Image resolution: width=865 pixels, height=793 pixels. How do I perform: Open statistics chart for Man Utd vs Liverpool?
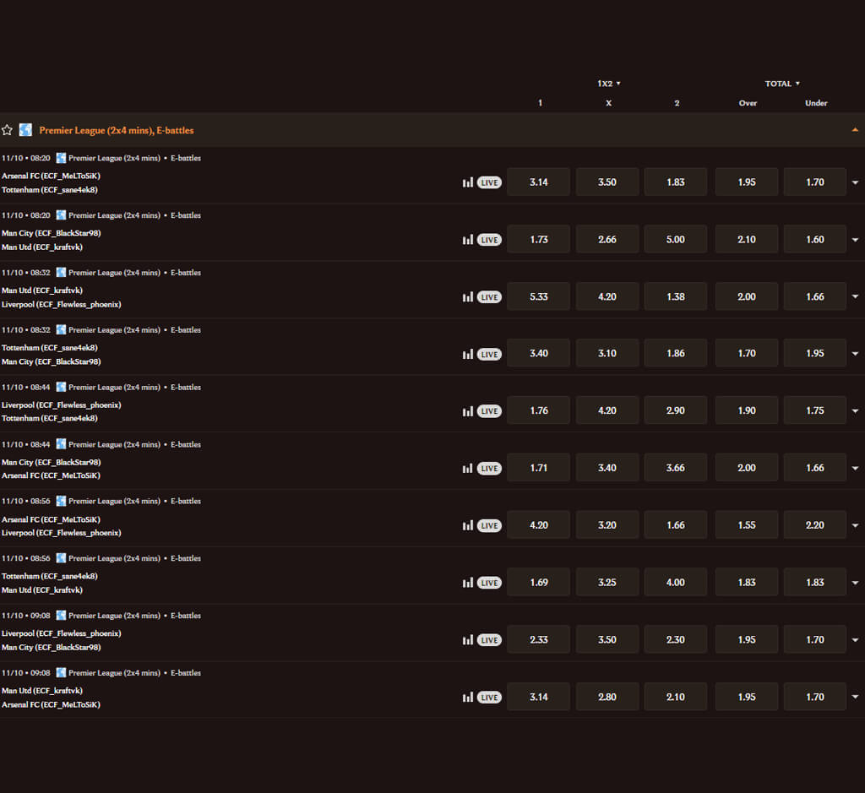468,297
